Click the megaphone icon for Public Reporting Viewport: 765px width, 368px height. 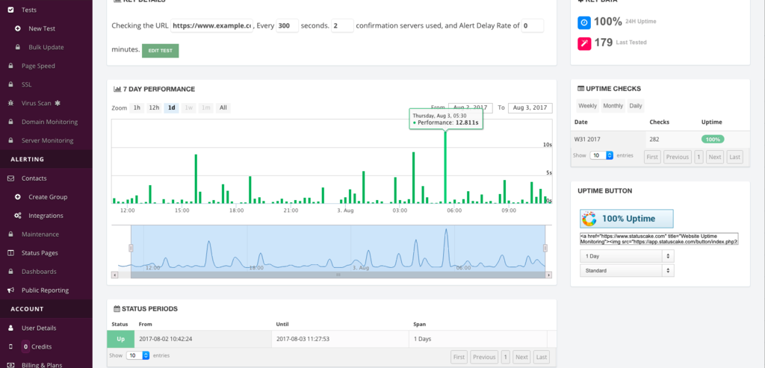click(10, 290)
